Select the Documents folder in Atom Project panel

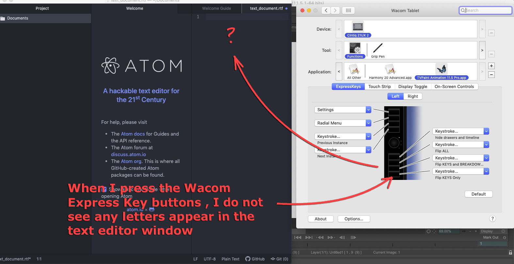tap(45, 18)
